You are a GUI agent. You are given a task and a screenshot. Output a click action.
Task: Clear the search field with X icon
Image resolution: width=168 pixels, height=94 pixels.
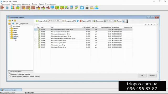[146, 25]
